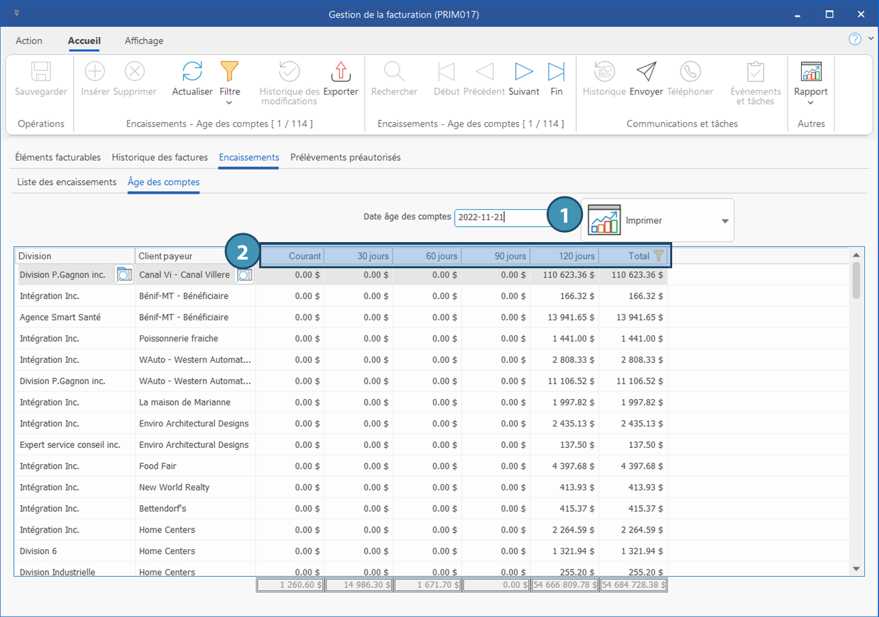Select the Liste des encaissements sub-tab

(x=66, y=182)
